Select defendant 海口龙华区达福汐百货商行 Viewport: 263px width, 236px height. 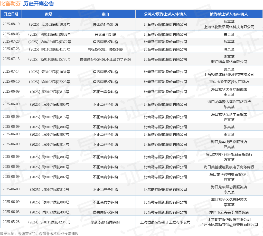229,102
